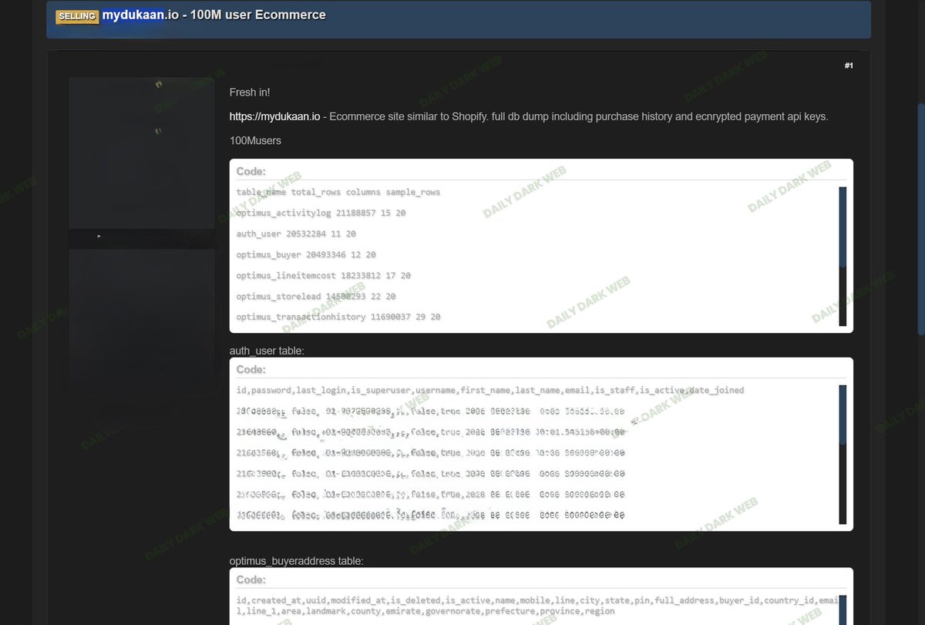Click the auth_user table: label

(267, 351)
